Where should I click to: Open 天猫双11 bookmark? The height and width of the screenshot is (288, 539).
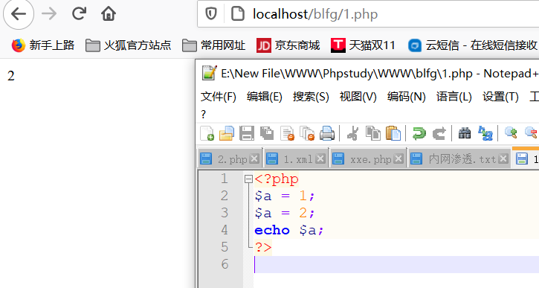363,45
